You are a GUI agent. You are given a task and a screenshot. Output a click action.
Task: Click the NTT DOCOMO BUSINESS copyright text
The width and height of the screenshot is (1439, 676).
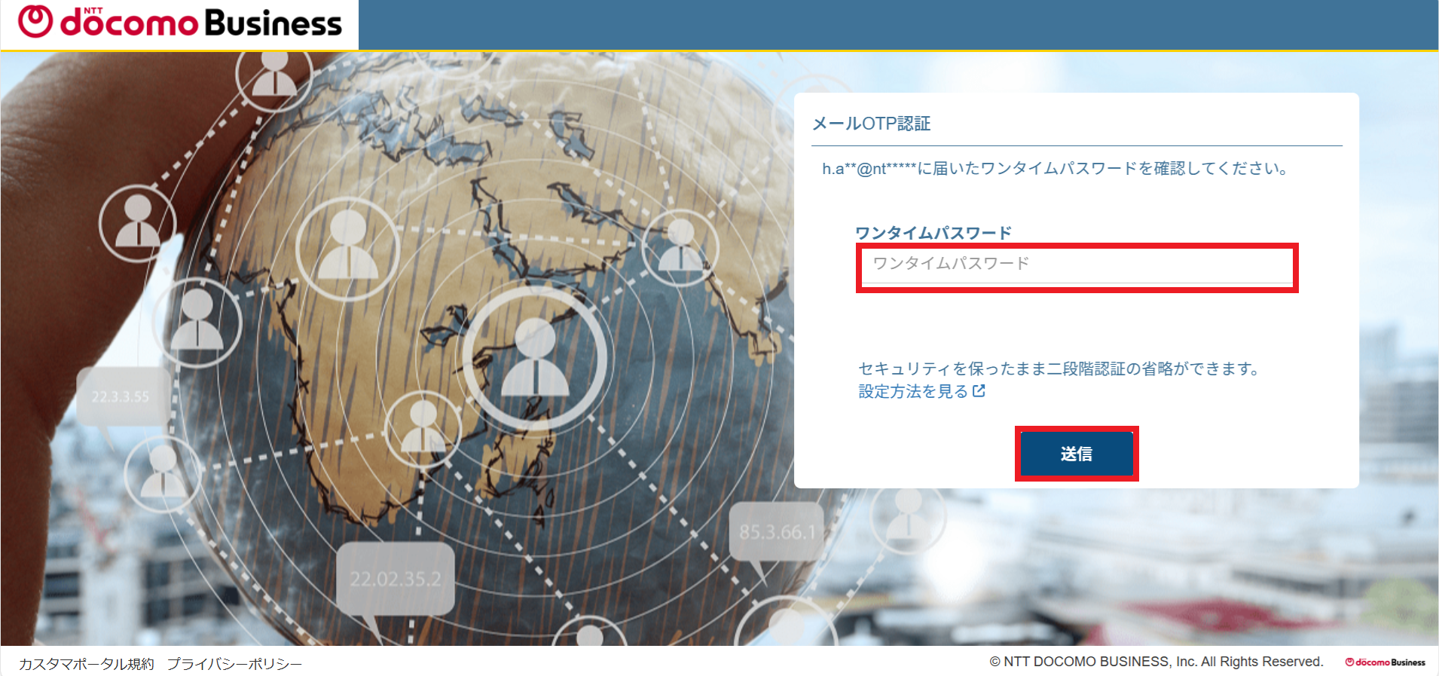click(x=1156, y=662)
